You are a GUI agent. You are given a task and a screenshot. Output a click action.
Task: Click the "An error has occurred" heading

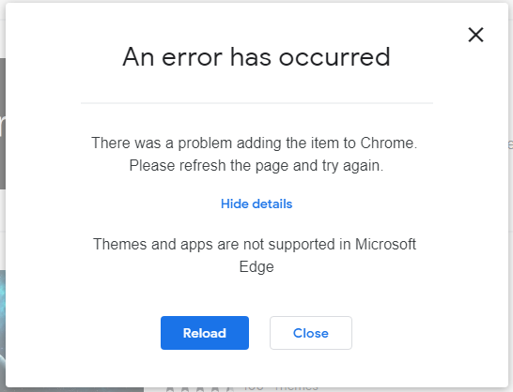click(256, 57)
